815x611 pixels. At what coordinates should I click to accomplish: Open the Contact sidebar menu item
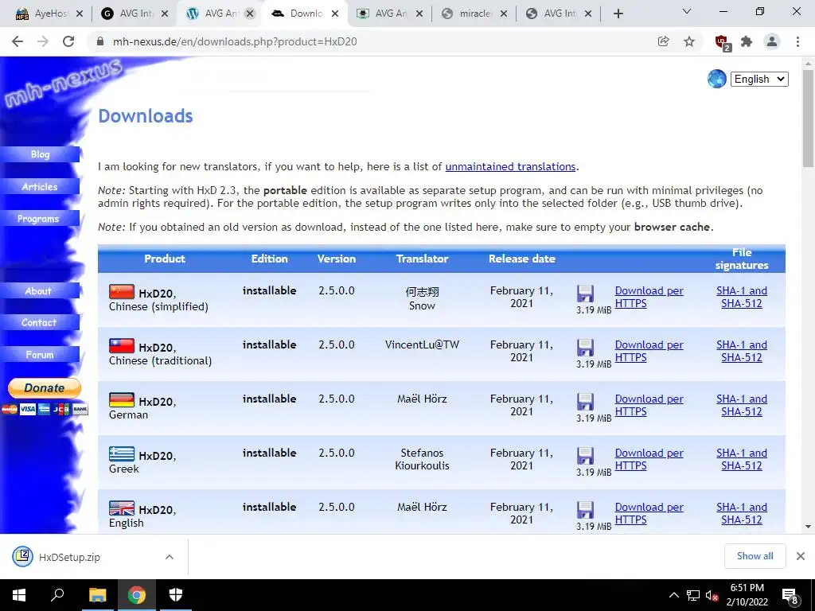[40, 323]
